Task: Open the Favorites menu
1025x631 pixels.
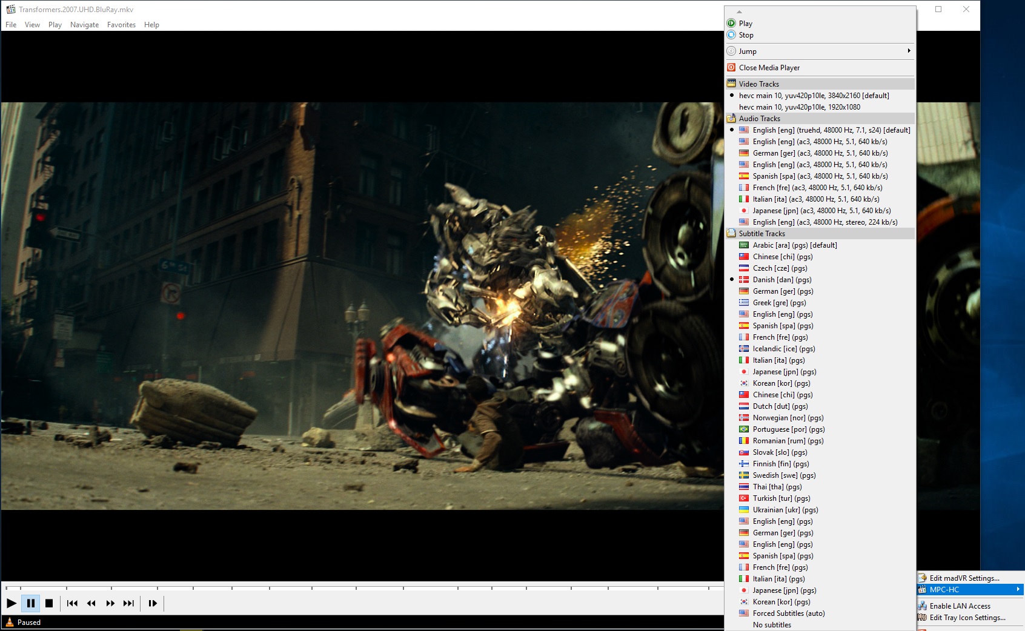Action: coord(121,25)
